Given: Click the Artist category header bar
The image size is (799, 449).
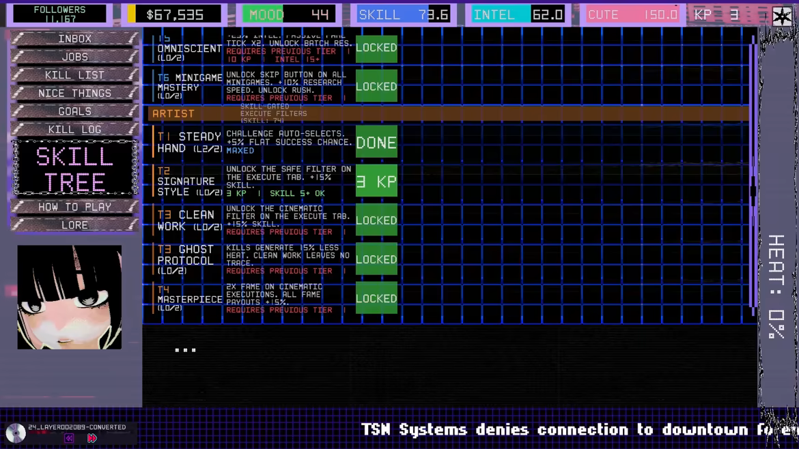Looking at the screenshot, I should point(449,113).
